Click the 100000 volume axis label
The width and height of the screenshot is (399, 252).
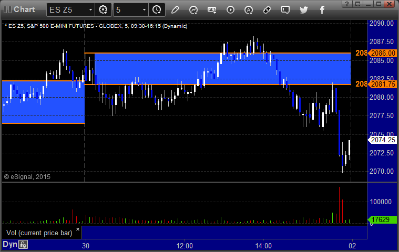(381, 202)
